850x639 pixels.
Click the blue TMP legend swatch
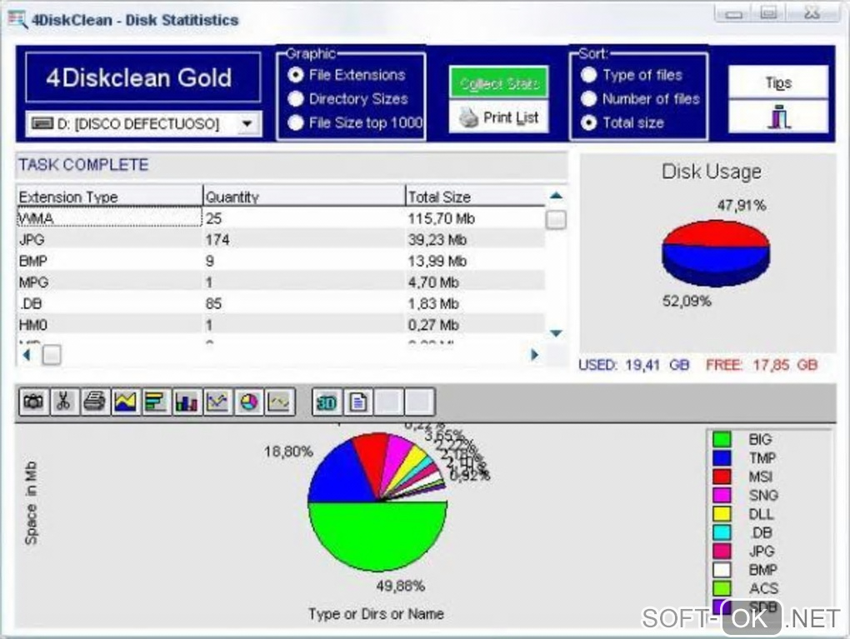[722, 458]
